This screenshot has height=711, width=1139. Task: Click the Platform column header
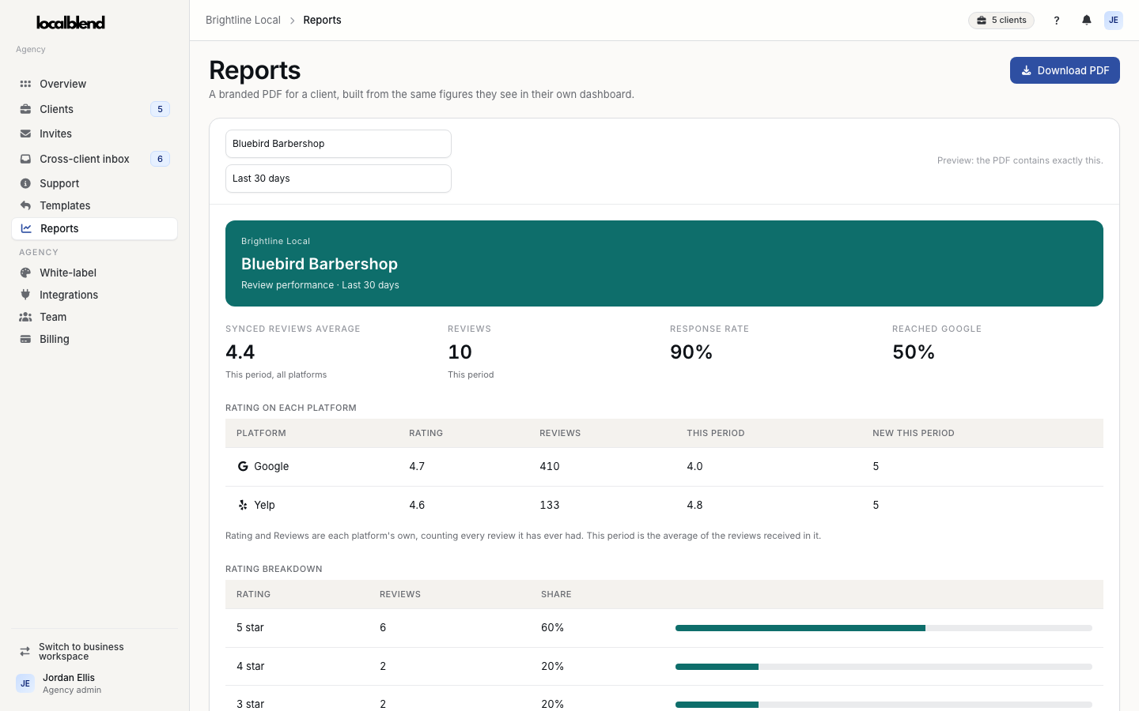(x=261, y=433)
